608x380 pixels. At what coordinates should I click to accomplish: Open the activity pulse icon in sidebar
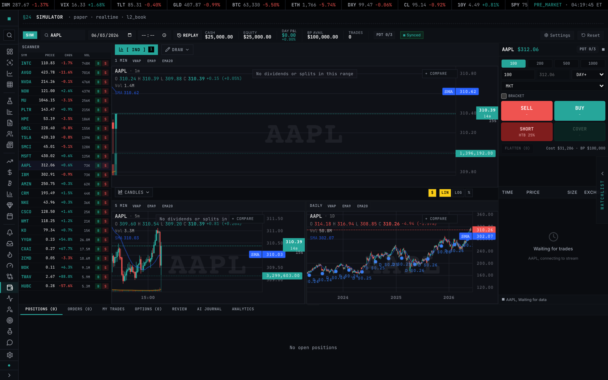pyautogui.click(x=9, y=299)
